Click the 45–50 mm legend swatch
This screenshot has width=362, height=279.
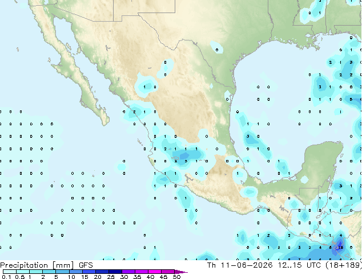click(x=168, y=272)
